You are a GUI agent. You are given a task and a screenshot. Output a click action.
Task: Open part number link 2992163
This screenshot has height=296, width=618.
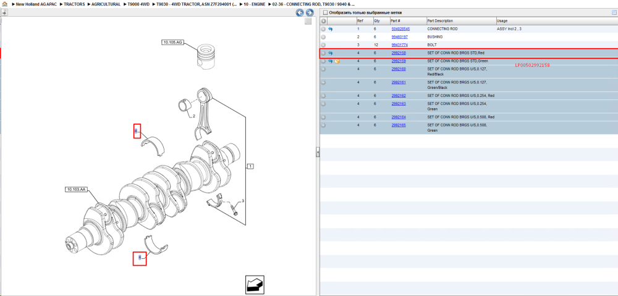pos(399,103)
